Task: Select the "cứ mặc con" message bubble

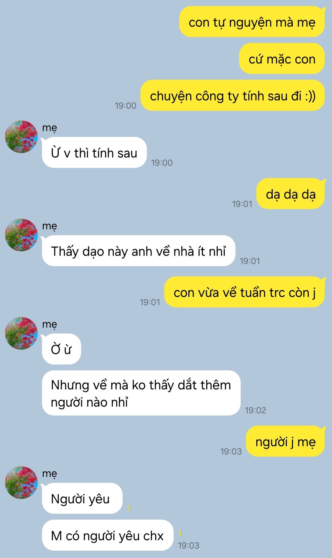Action: [x=282, y=59]
